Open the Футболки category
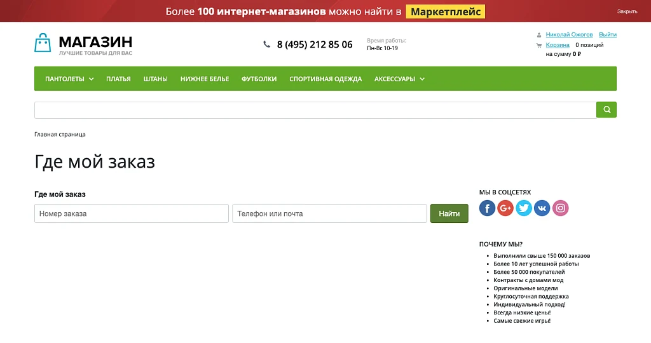Image resolution: width=651 pixels, height=343 pixels. [259, 79]
